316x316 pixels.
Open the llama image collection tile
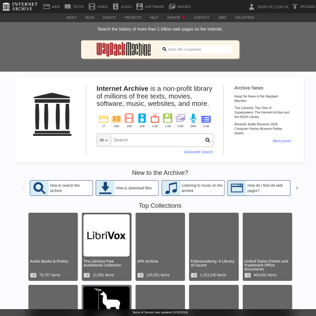[x=106, y=298]
